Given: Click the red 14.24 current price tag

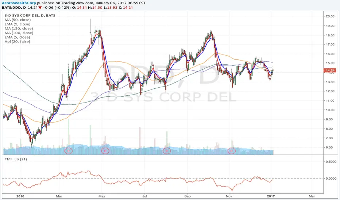Looking at the screenshot, I should [330, 71].
